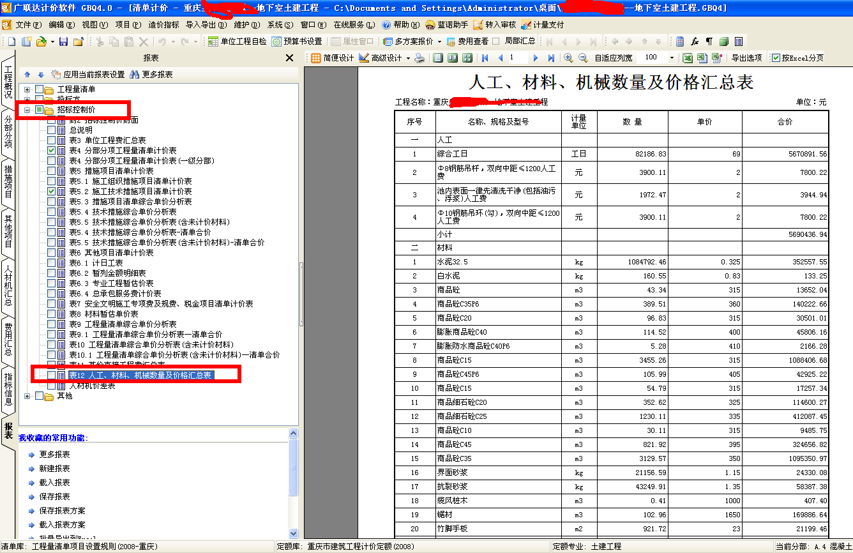
Task: Click 自适应列宽 button
Action: [x=614, y=57]
